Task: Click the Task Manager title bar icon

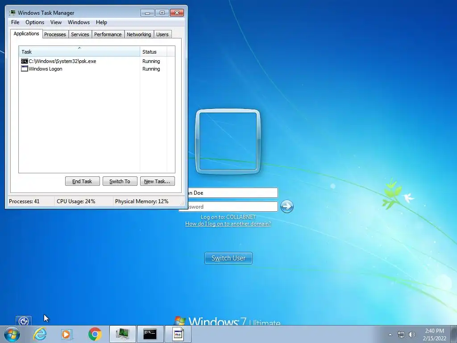Action: coord(12,13)
